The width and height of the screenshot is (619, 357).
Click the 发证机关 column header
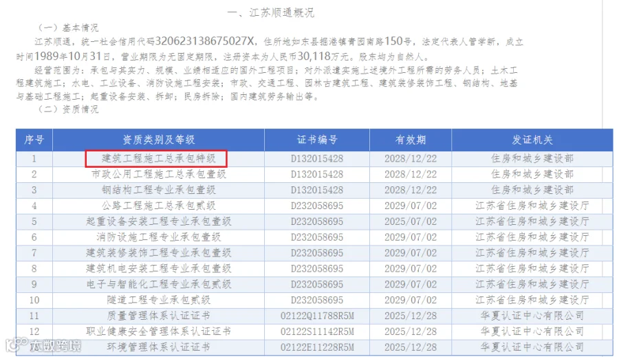pos(532,140)
